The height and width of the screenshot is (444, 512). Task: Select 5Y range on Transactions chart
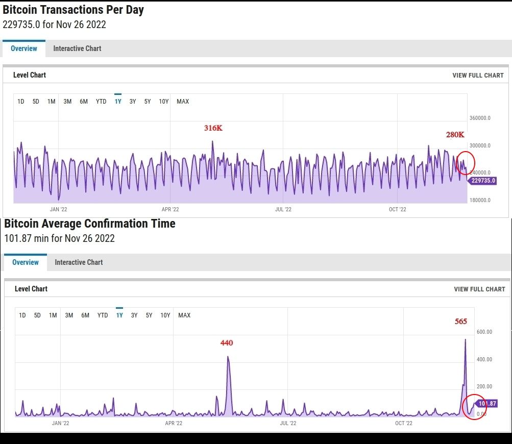[x=148, y=102]
